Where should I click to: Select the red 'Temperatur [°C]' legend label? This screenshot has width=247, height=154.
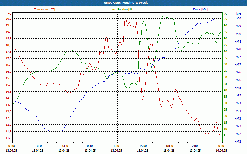[44, 10]
